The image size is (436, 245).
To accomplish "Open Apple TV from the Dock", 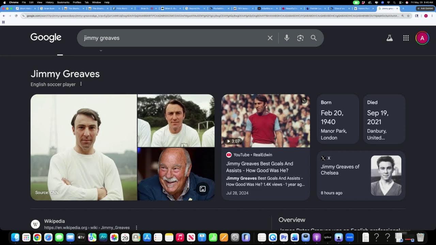I will pos(81,237).
